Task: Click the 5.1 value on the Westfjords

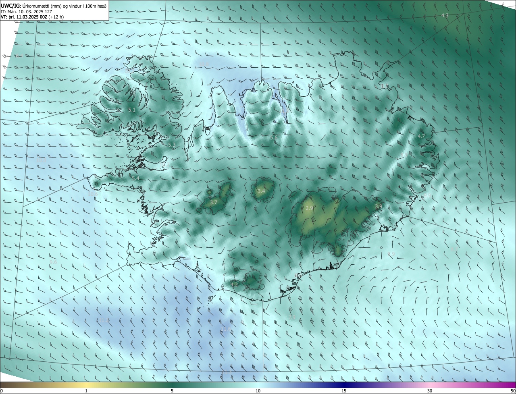Action: click(131, 110)
